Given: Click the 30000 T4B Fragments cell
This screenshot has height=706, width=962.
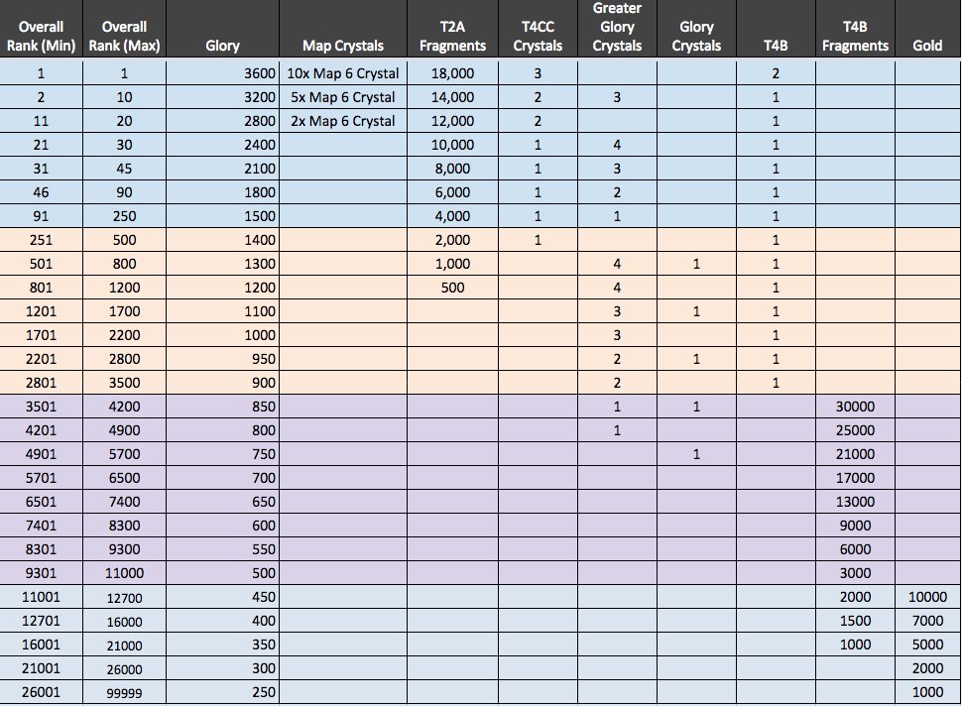Looking at the screenshot, I should (855, 407).
